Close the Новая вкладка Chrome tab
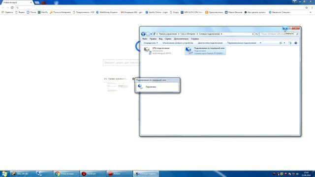Viewport: 315px width, 177px height. [31, 2]
